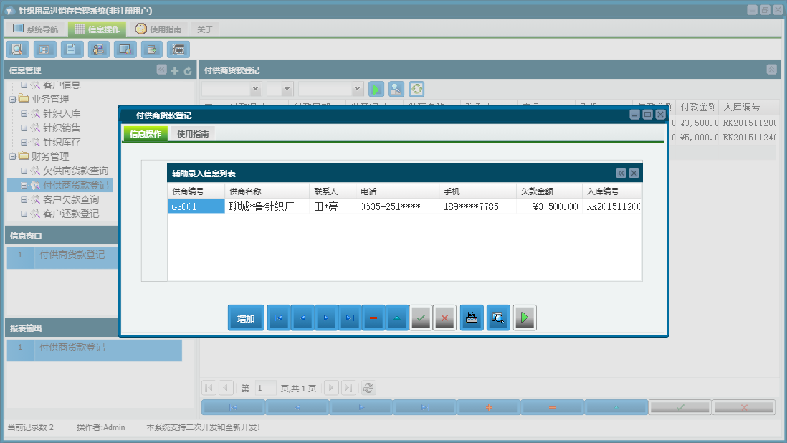Go to next record in dialog navigator
Viewport: 787px width, 443px height.
pyautogui.click(x=326, y=318)
